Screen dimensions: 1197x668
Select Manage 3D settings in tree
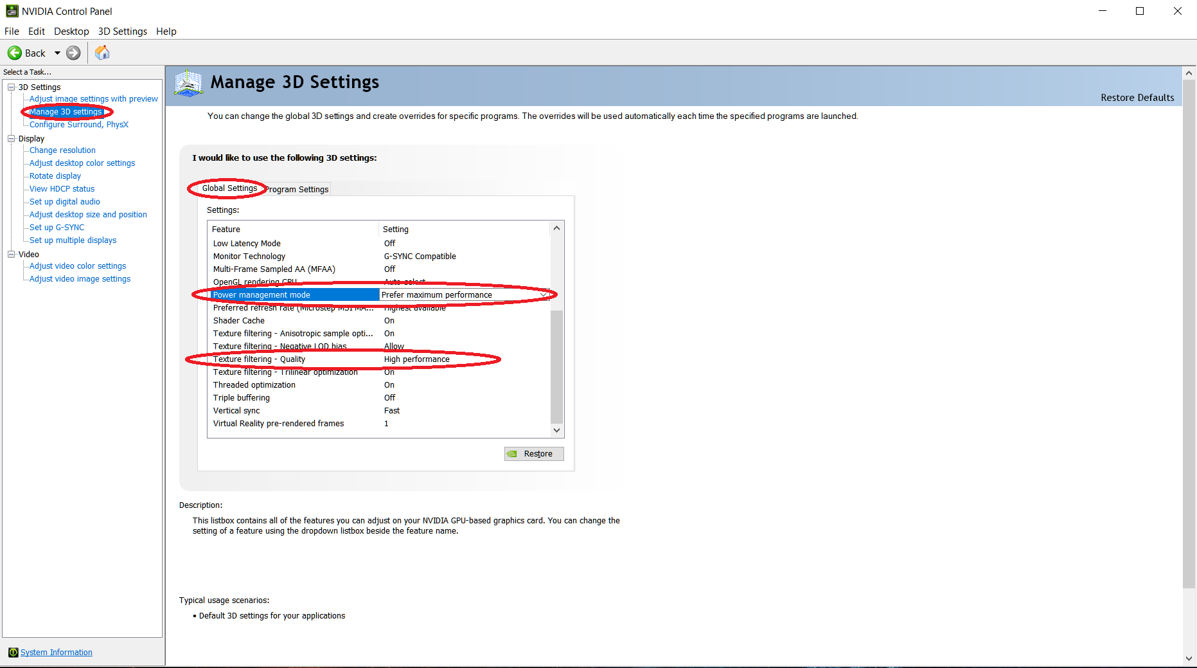[x=66, y=112]
